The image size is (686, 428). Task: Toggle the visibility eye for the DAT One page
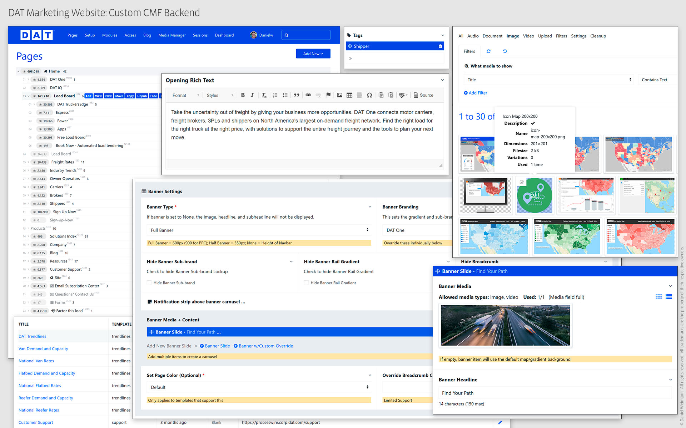pyautogui.click(x=35, y=80)
